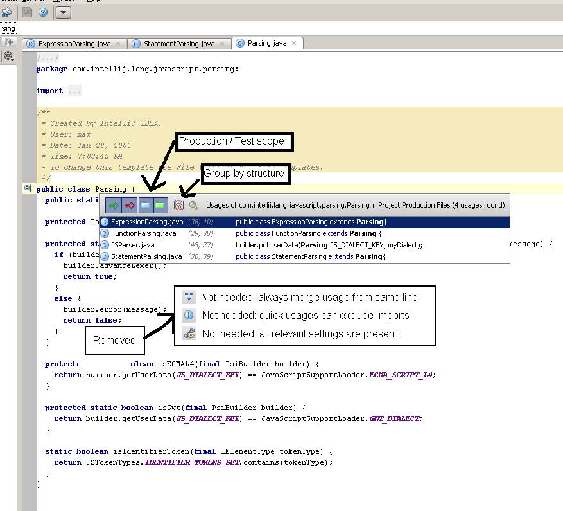Toggle the production files scope button
The image size is (563, 511).
click(x=145, y=205)
